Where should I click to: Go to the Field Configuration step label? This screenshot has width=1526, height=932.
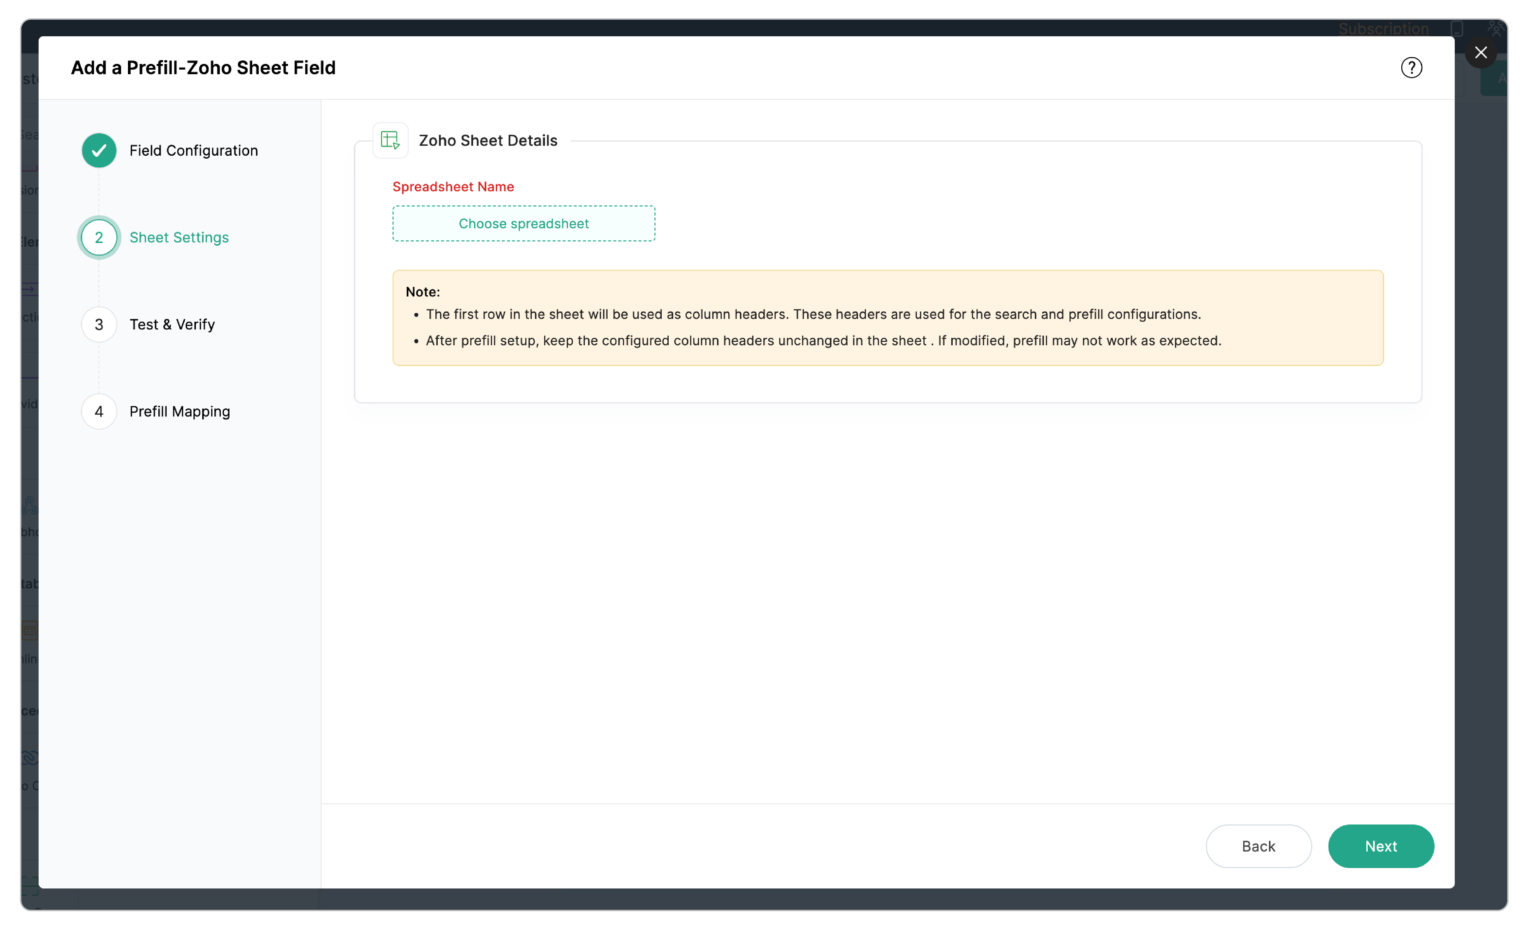pos(194,150)
